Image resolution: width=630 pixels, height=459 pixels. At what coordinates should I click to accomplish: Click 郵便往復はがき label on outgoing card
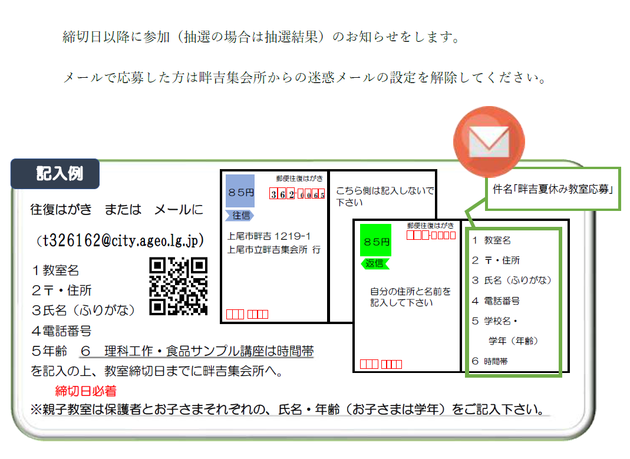point(299,179)
